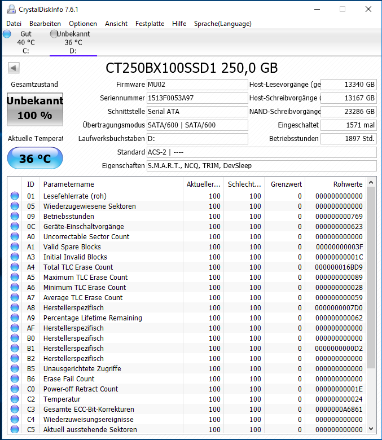Select raw value 0000000A6861
382x440 pixels.
[x=339, y=409]
